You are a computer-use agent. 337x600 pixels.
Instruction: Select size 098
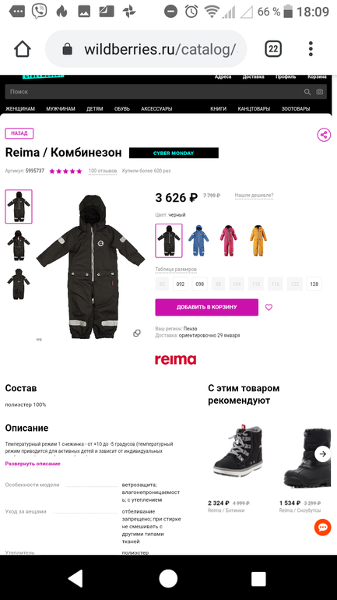[x=199, y=284]
